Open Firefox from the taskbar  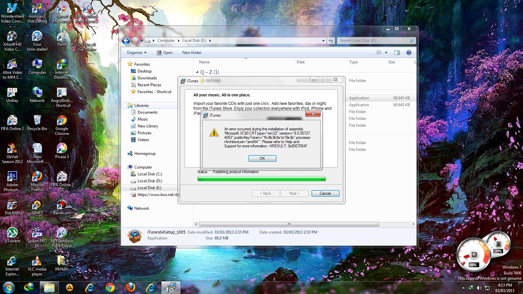(x=130, y=287)
